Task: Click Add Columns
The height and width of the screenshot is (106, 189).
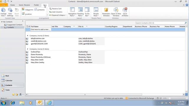Action: pos(56,12)
